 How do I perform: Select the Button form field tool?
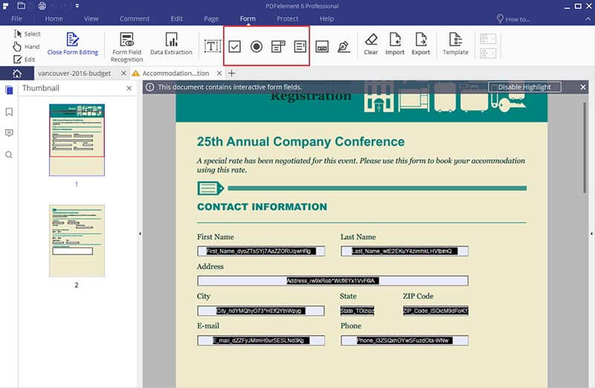coord(322,46)
